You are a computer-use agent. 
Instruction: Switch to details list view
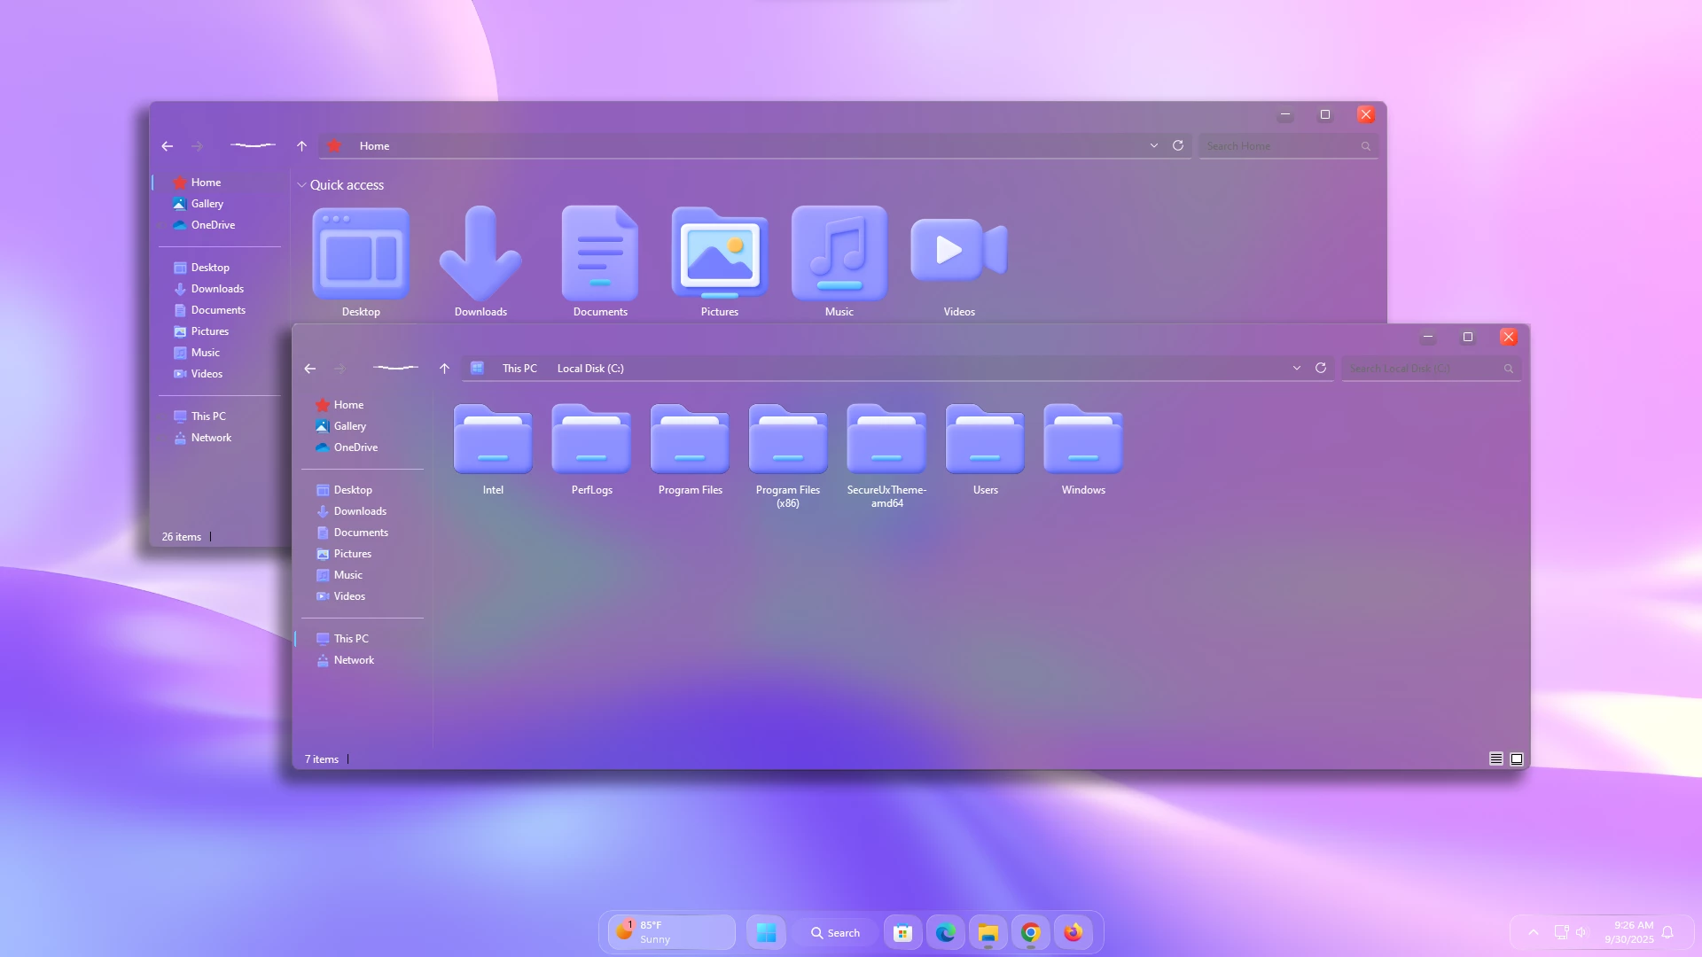(1495, 759)
